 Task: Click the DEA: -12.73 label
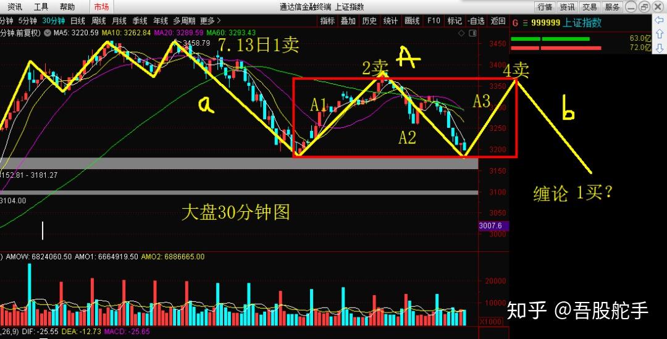coord(82,332)
